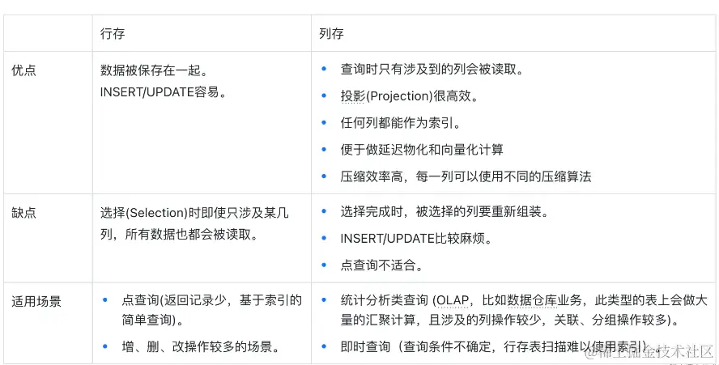This screenshot has height=365, width=719.
Task: Select the 缺点 row label
Action: coord(23,213)
